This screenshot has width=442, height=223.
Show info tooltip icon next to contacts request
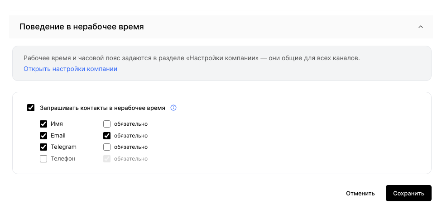pyautogui.click(x=173, y=108)
